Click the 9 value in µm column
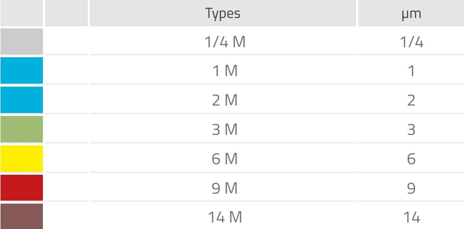Viewport: 464px width, 229px height. click(x=411, y=189)
